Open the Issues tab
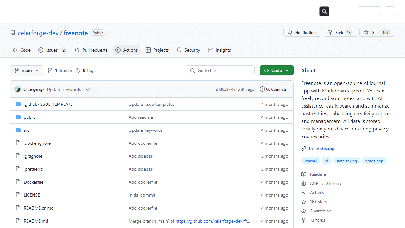Image resolution: width=405 pixels, height=228 pixels. click(52, 50)
